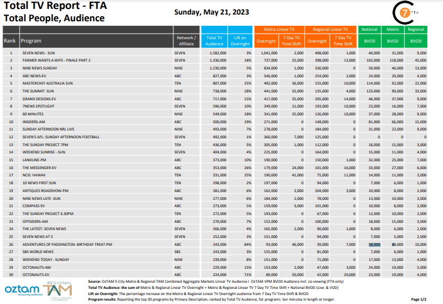Select the 60 MINUTES program entry
The height and width of the screenshot is (304, 443).
point(33,112)
